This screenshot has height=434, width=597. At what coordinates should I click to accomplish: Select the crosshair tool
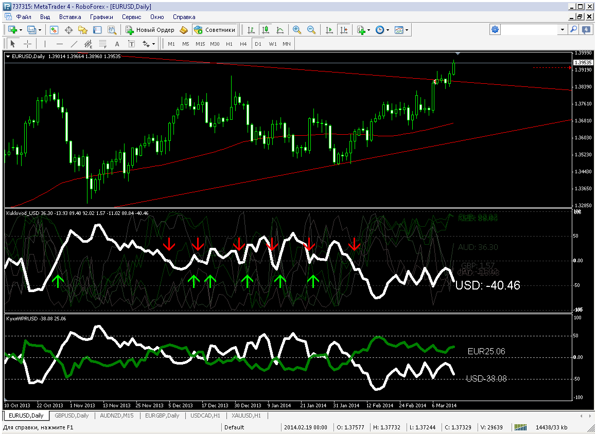coord(27,44)
